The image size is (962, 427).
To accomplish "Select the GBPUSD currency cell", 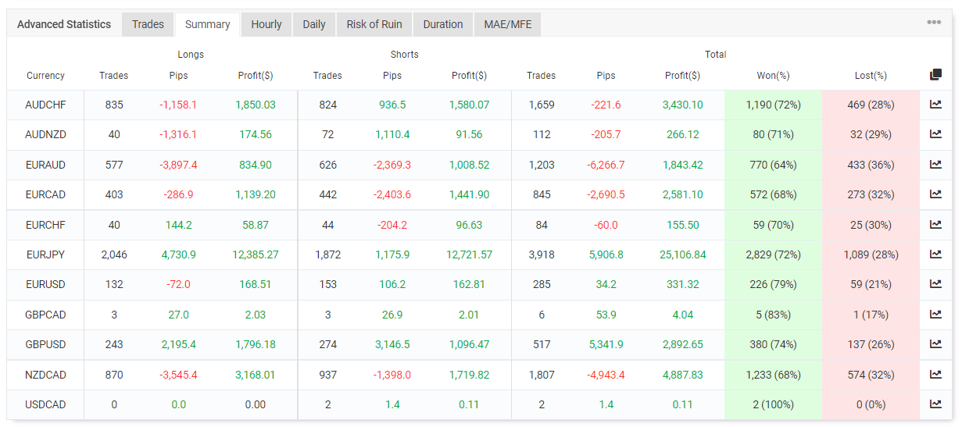I will point(45,345).
